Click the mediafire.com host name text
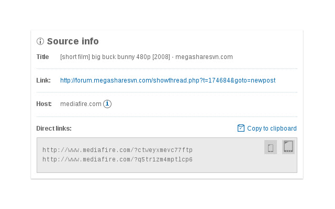335x209 pixels. click(x=81, y=104)
